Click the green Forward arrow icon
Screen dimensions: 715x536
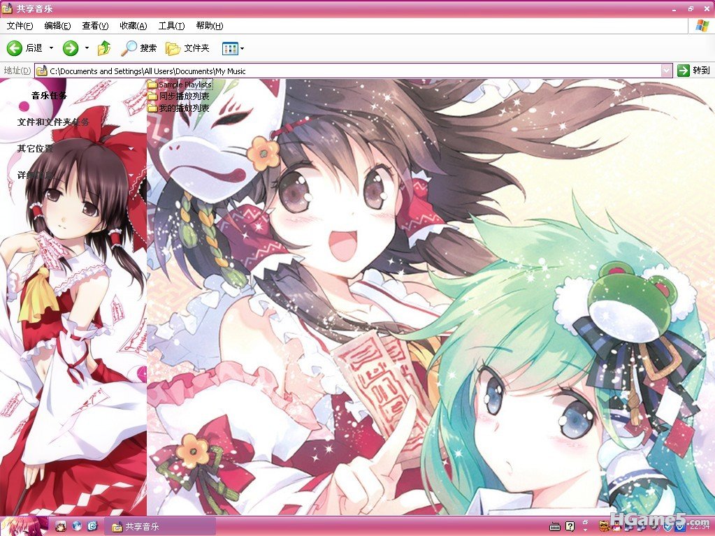(x=71, y=48)
